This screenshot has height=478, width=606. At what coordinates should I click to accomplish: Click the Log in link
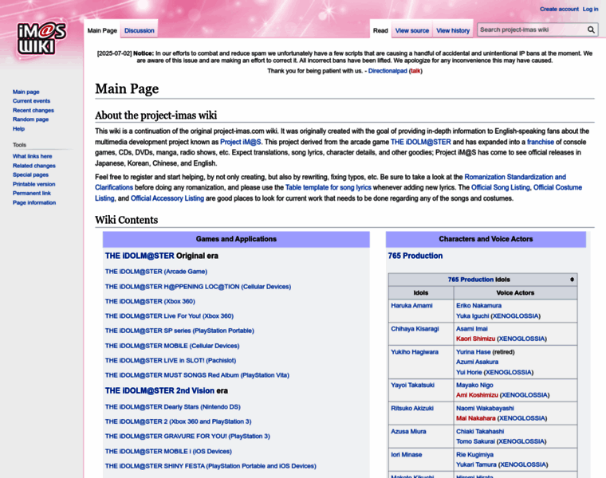590,9
